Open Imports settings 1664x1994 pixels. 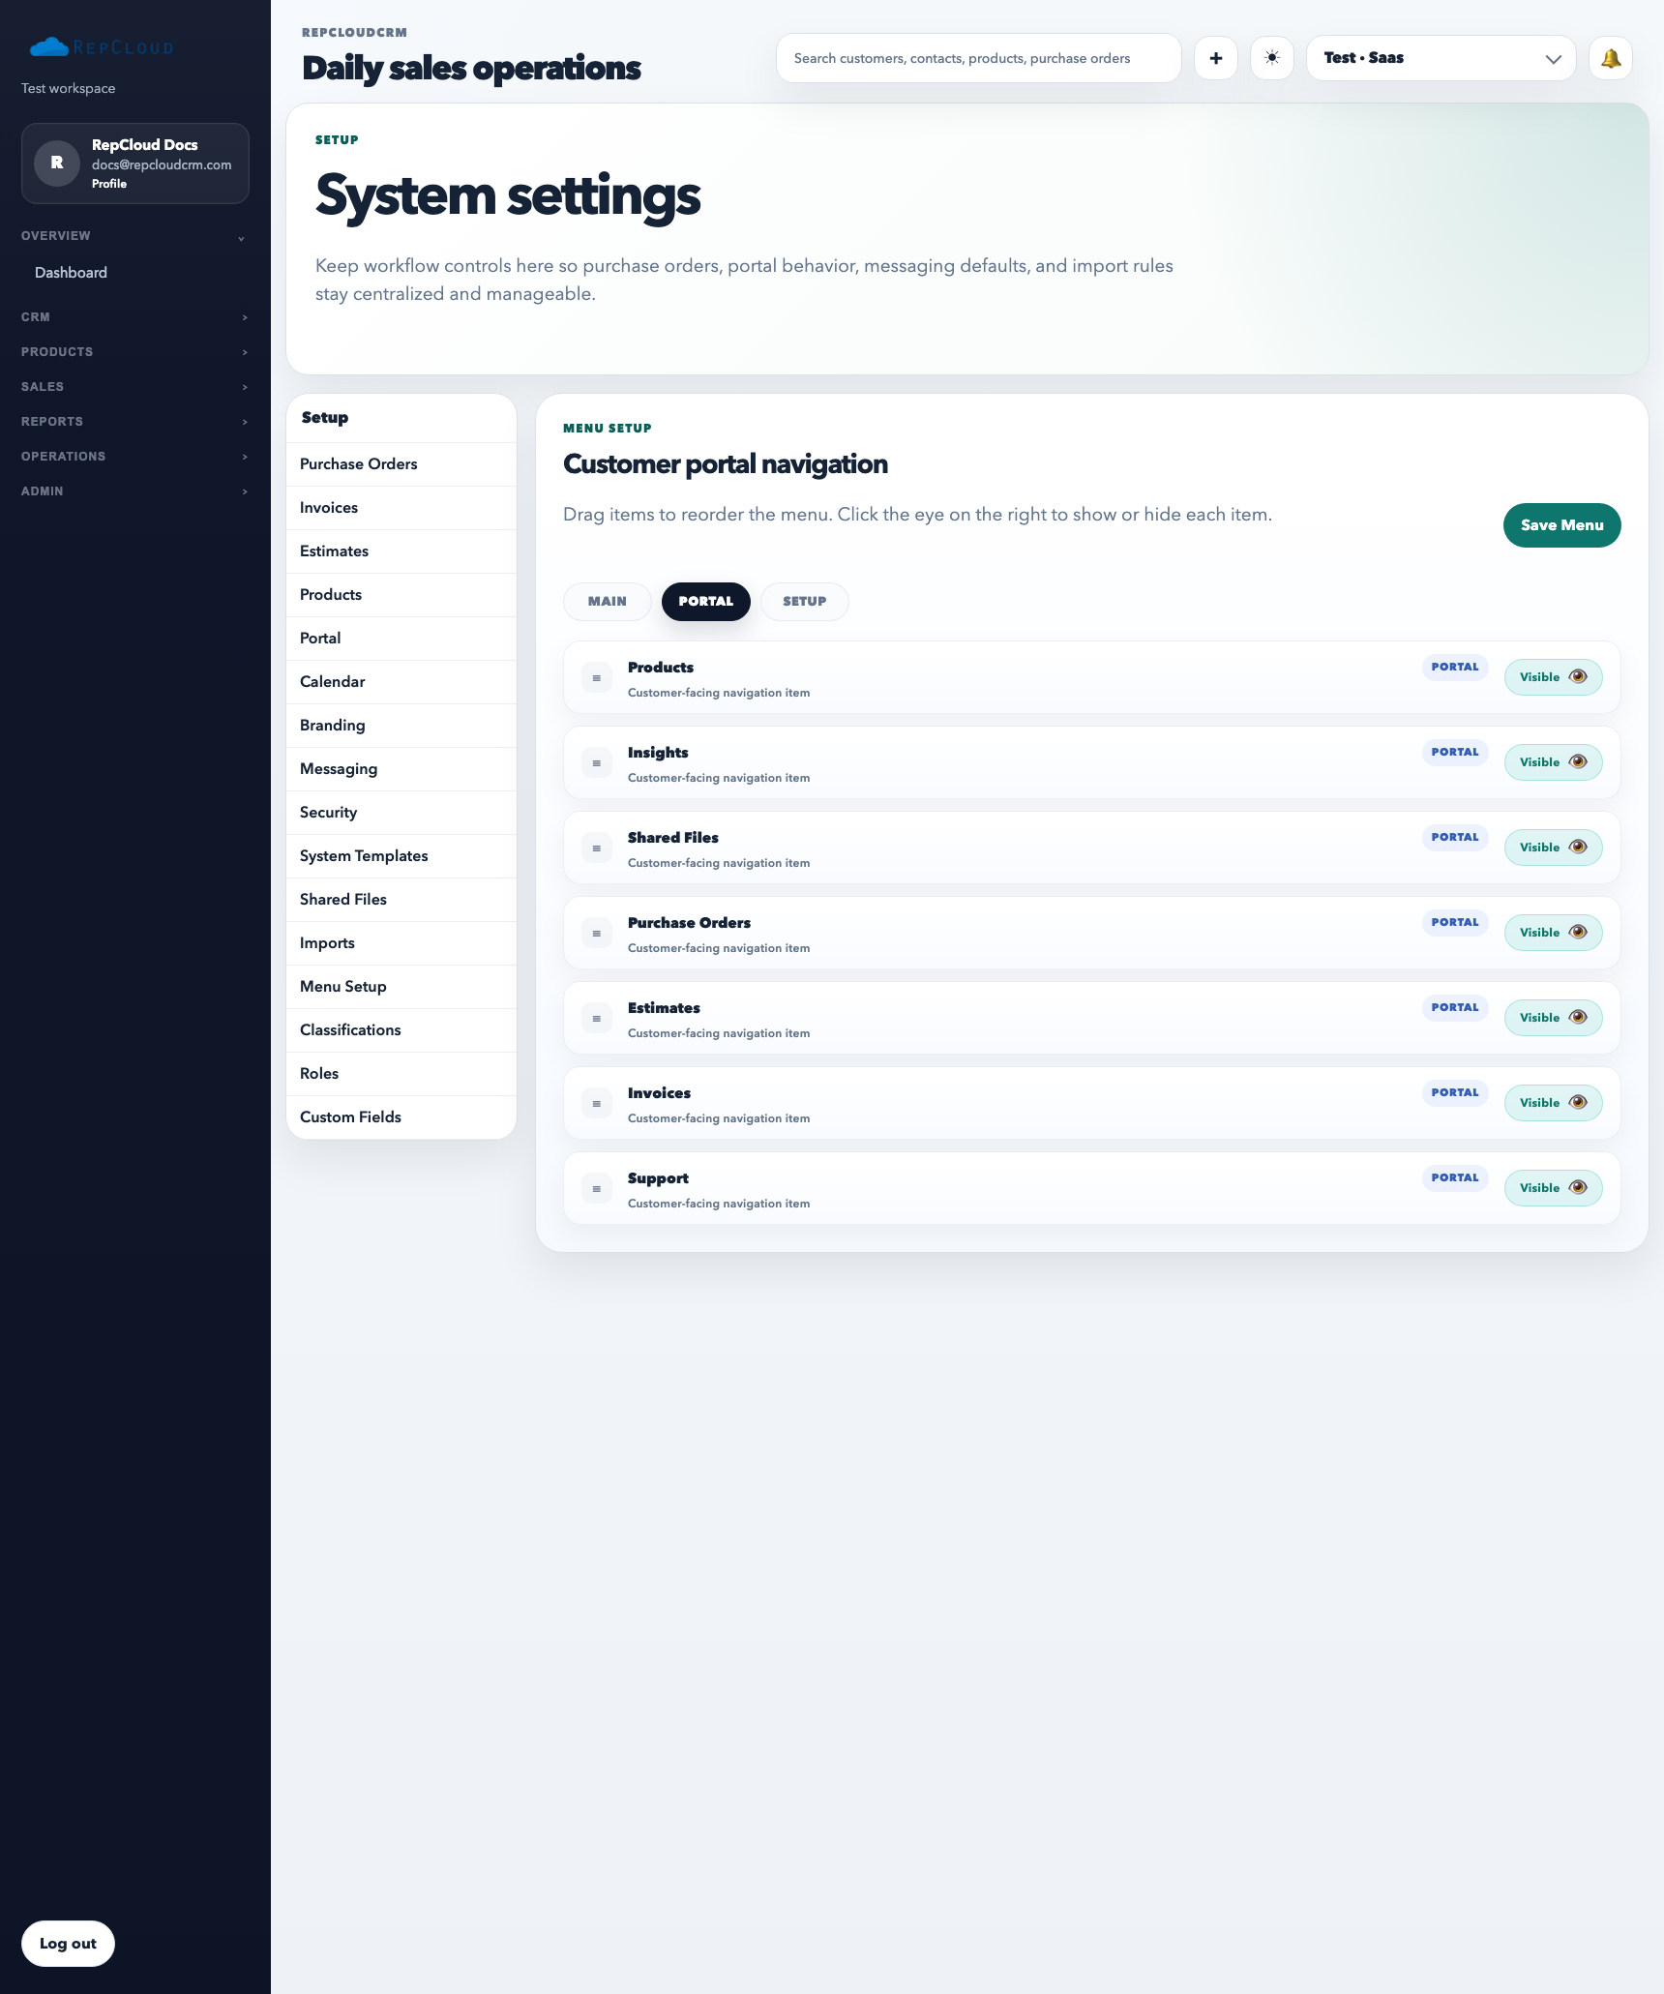click(401, 943)
